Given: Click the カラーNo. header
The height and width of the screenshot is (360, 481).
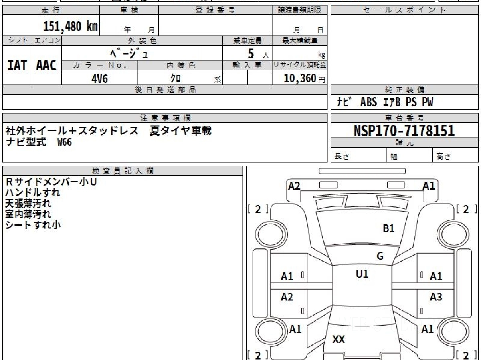Looking at the screenshot, I should point(100,65).
